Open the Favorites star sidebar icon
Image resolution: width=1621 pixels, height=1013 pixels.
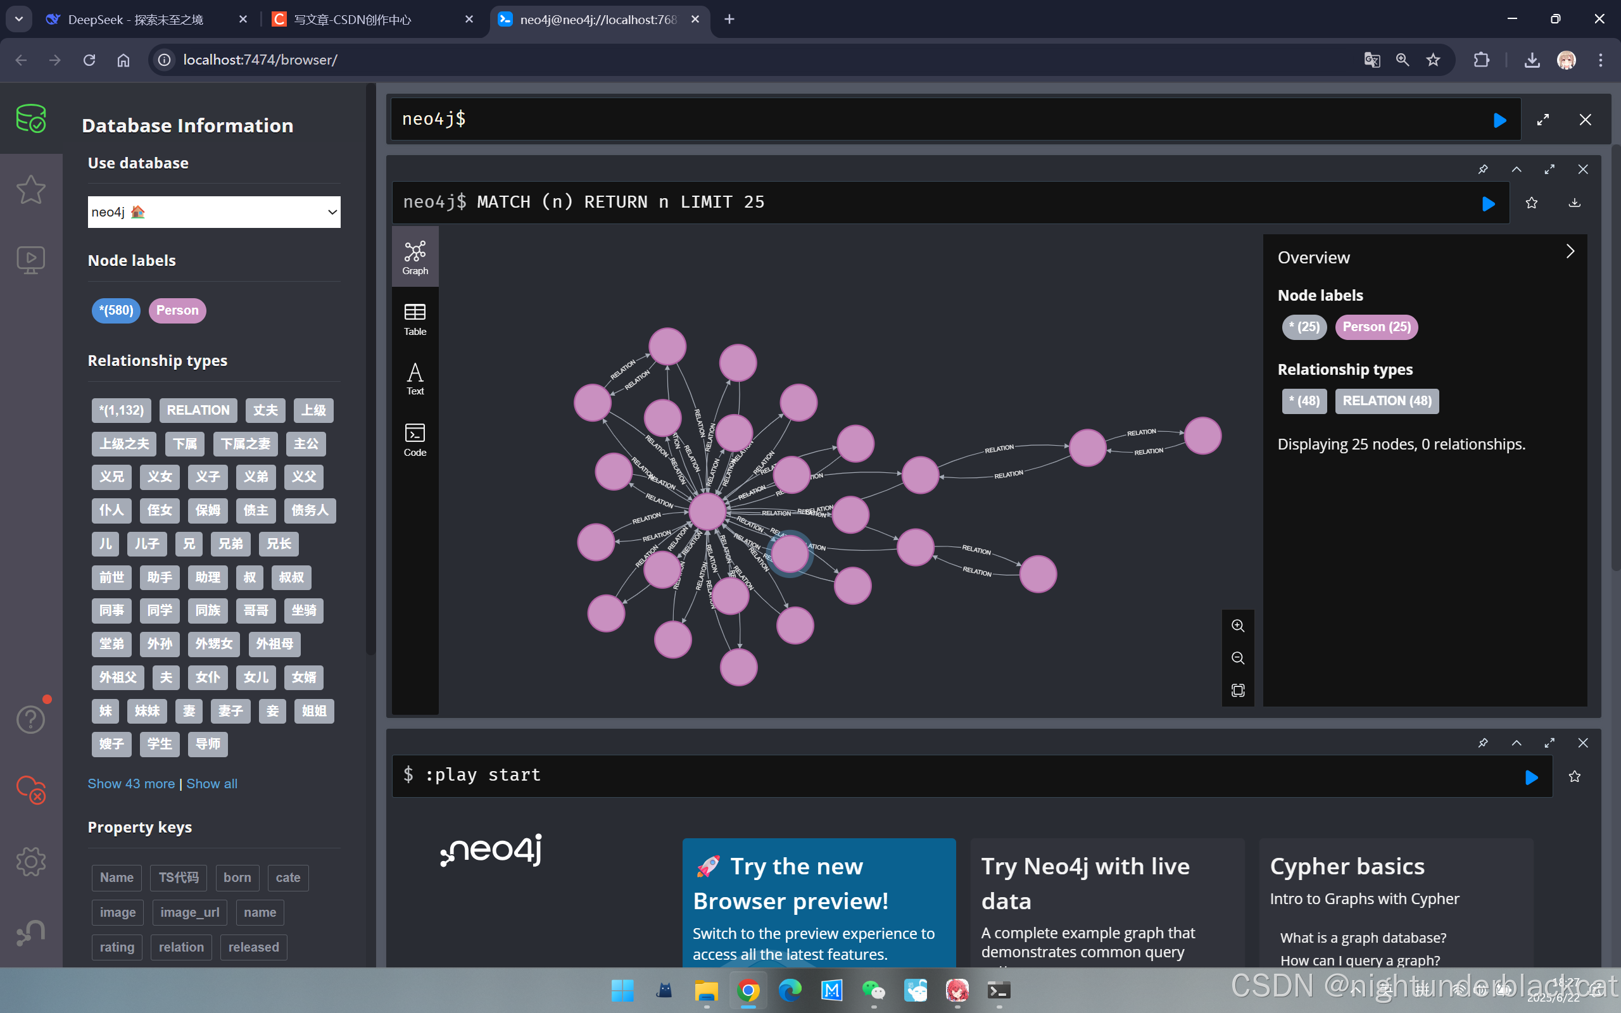(31, 189)
